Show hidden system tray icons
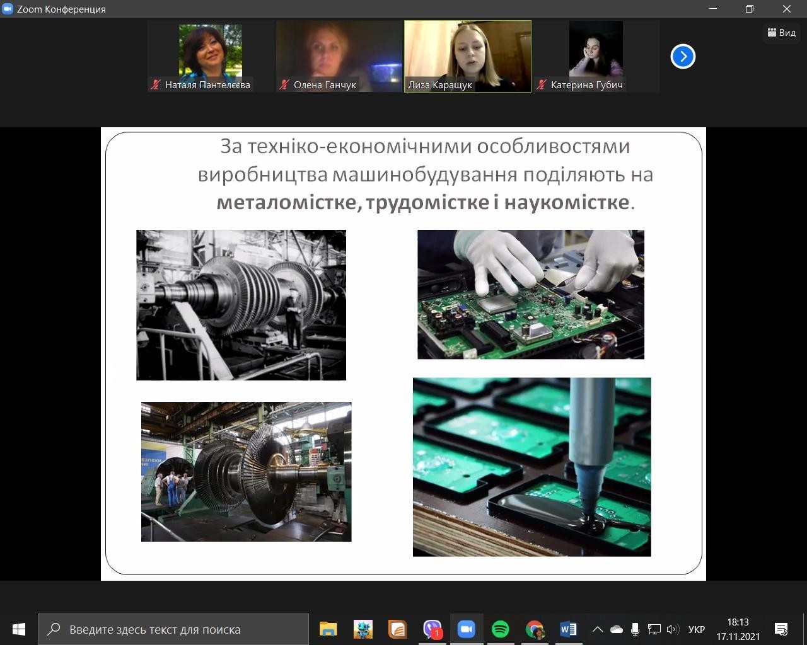 coord(597,629)
